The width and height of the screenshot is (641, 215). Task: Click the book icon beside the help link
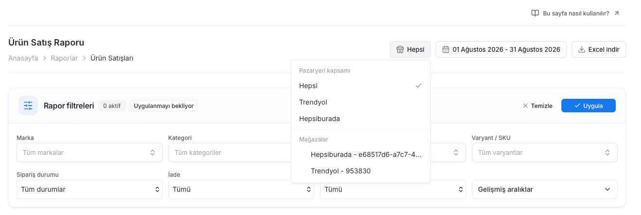535,13
